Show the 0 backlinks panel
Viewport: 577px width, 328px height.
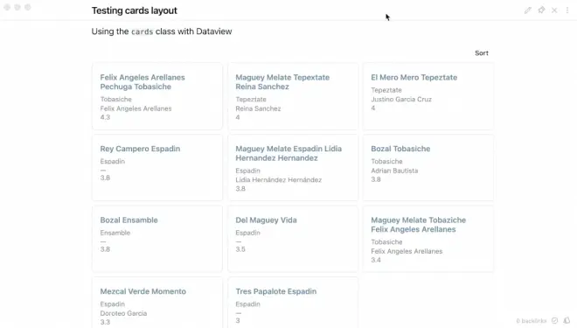click(531, 321)
